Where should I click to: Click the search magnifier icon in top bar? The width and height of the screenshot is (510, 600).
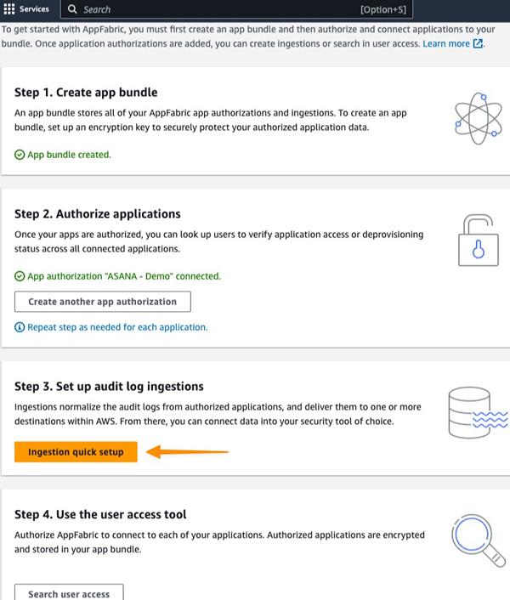point(73,9)
